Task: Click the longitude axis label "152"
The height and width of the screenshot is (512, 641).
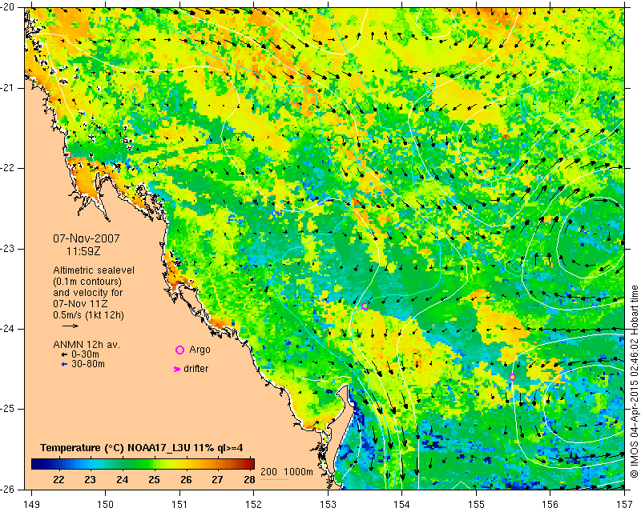Action: point(254,504)
